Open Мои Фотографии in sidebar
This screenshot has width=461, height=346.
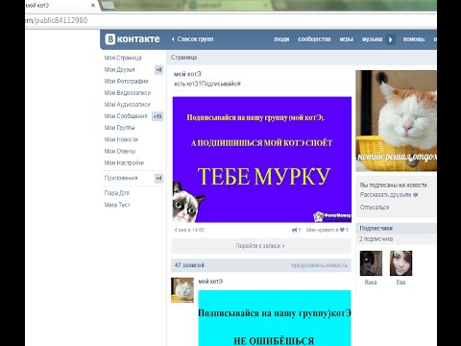126,81
